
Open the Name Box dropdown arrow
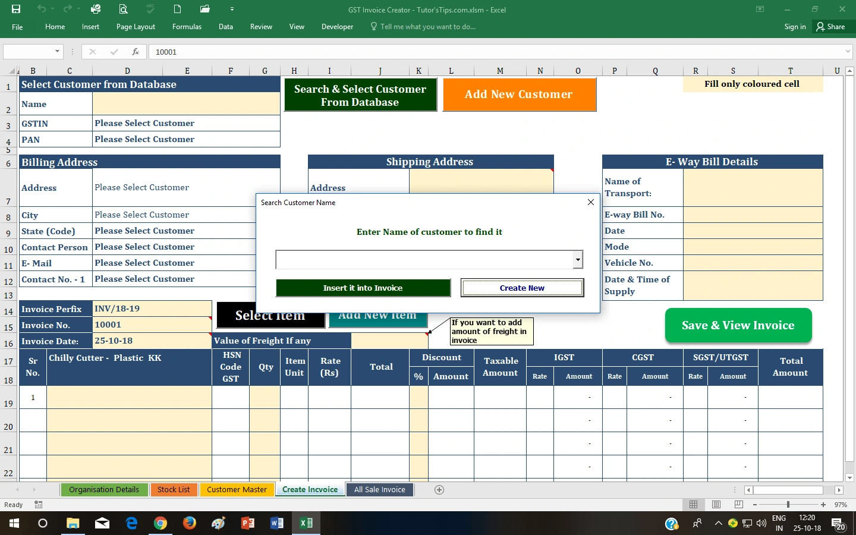pos(57,52)
